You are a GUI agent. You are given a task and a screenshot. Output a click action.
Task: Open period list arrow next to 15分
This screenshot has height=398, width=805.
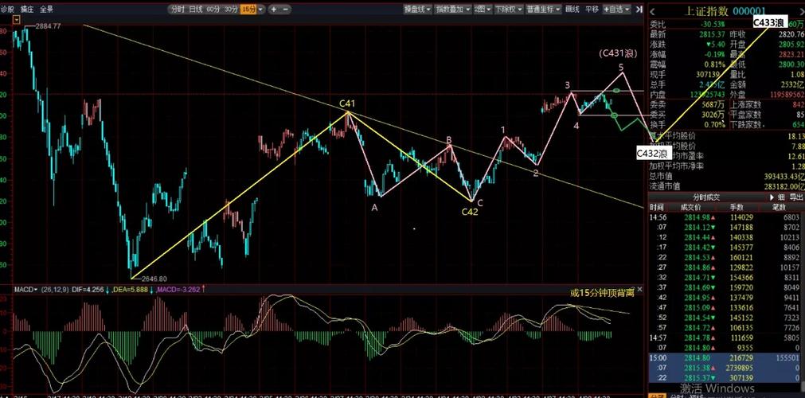[x=261, y=9]
